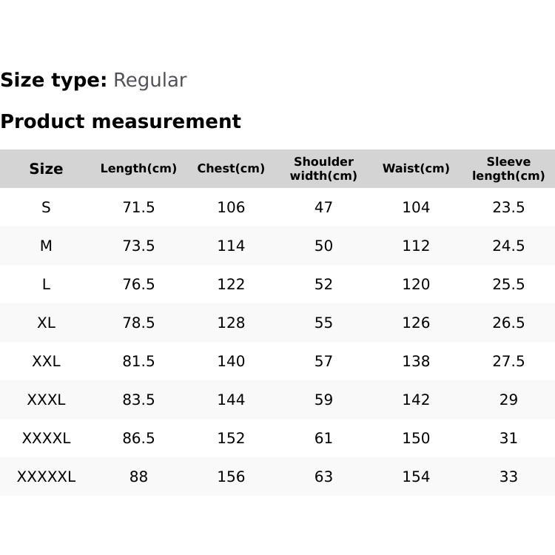
Task: Click the 71.5 length value for S
Action: (x=138, y=207)
